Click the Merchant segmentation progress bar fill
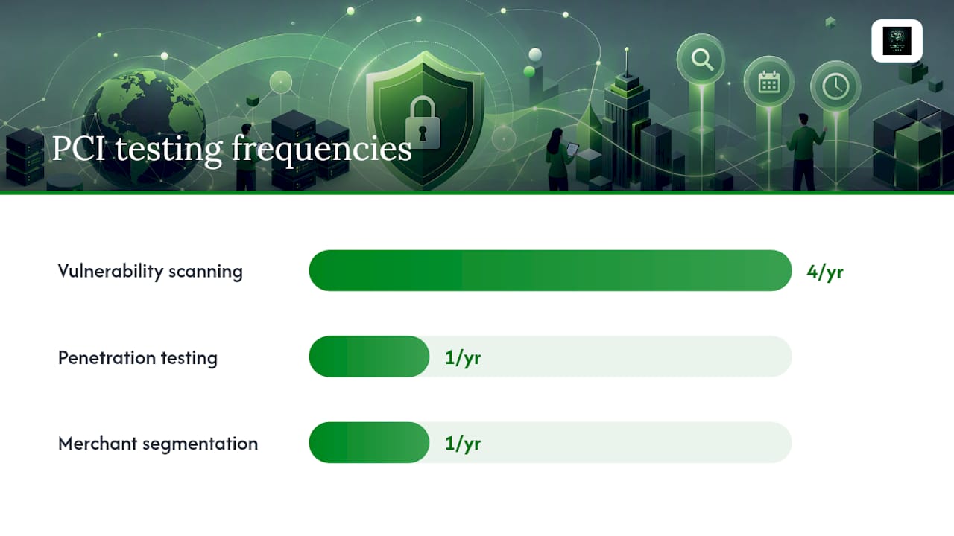954x536 pixels. coord(369,442)
